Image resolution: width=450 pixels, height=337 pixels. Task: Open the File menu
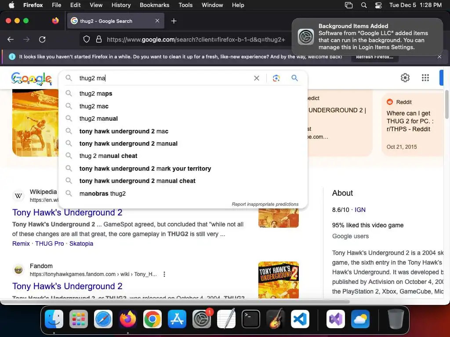point(56,5)
